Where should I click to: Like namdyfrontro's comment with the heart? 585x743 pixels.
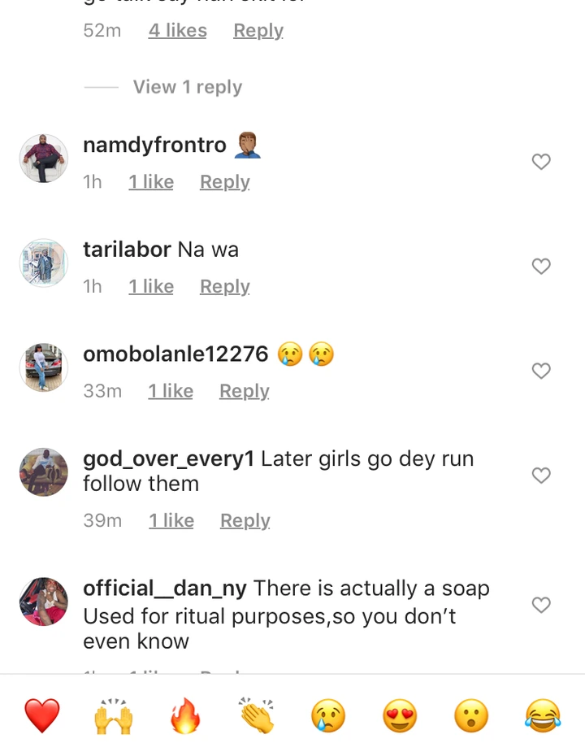[541, 162]
